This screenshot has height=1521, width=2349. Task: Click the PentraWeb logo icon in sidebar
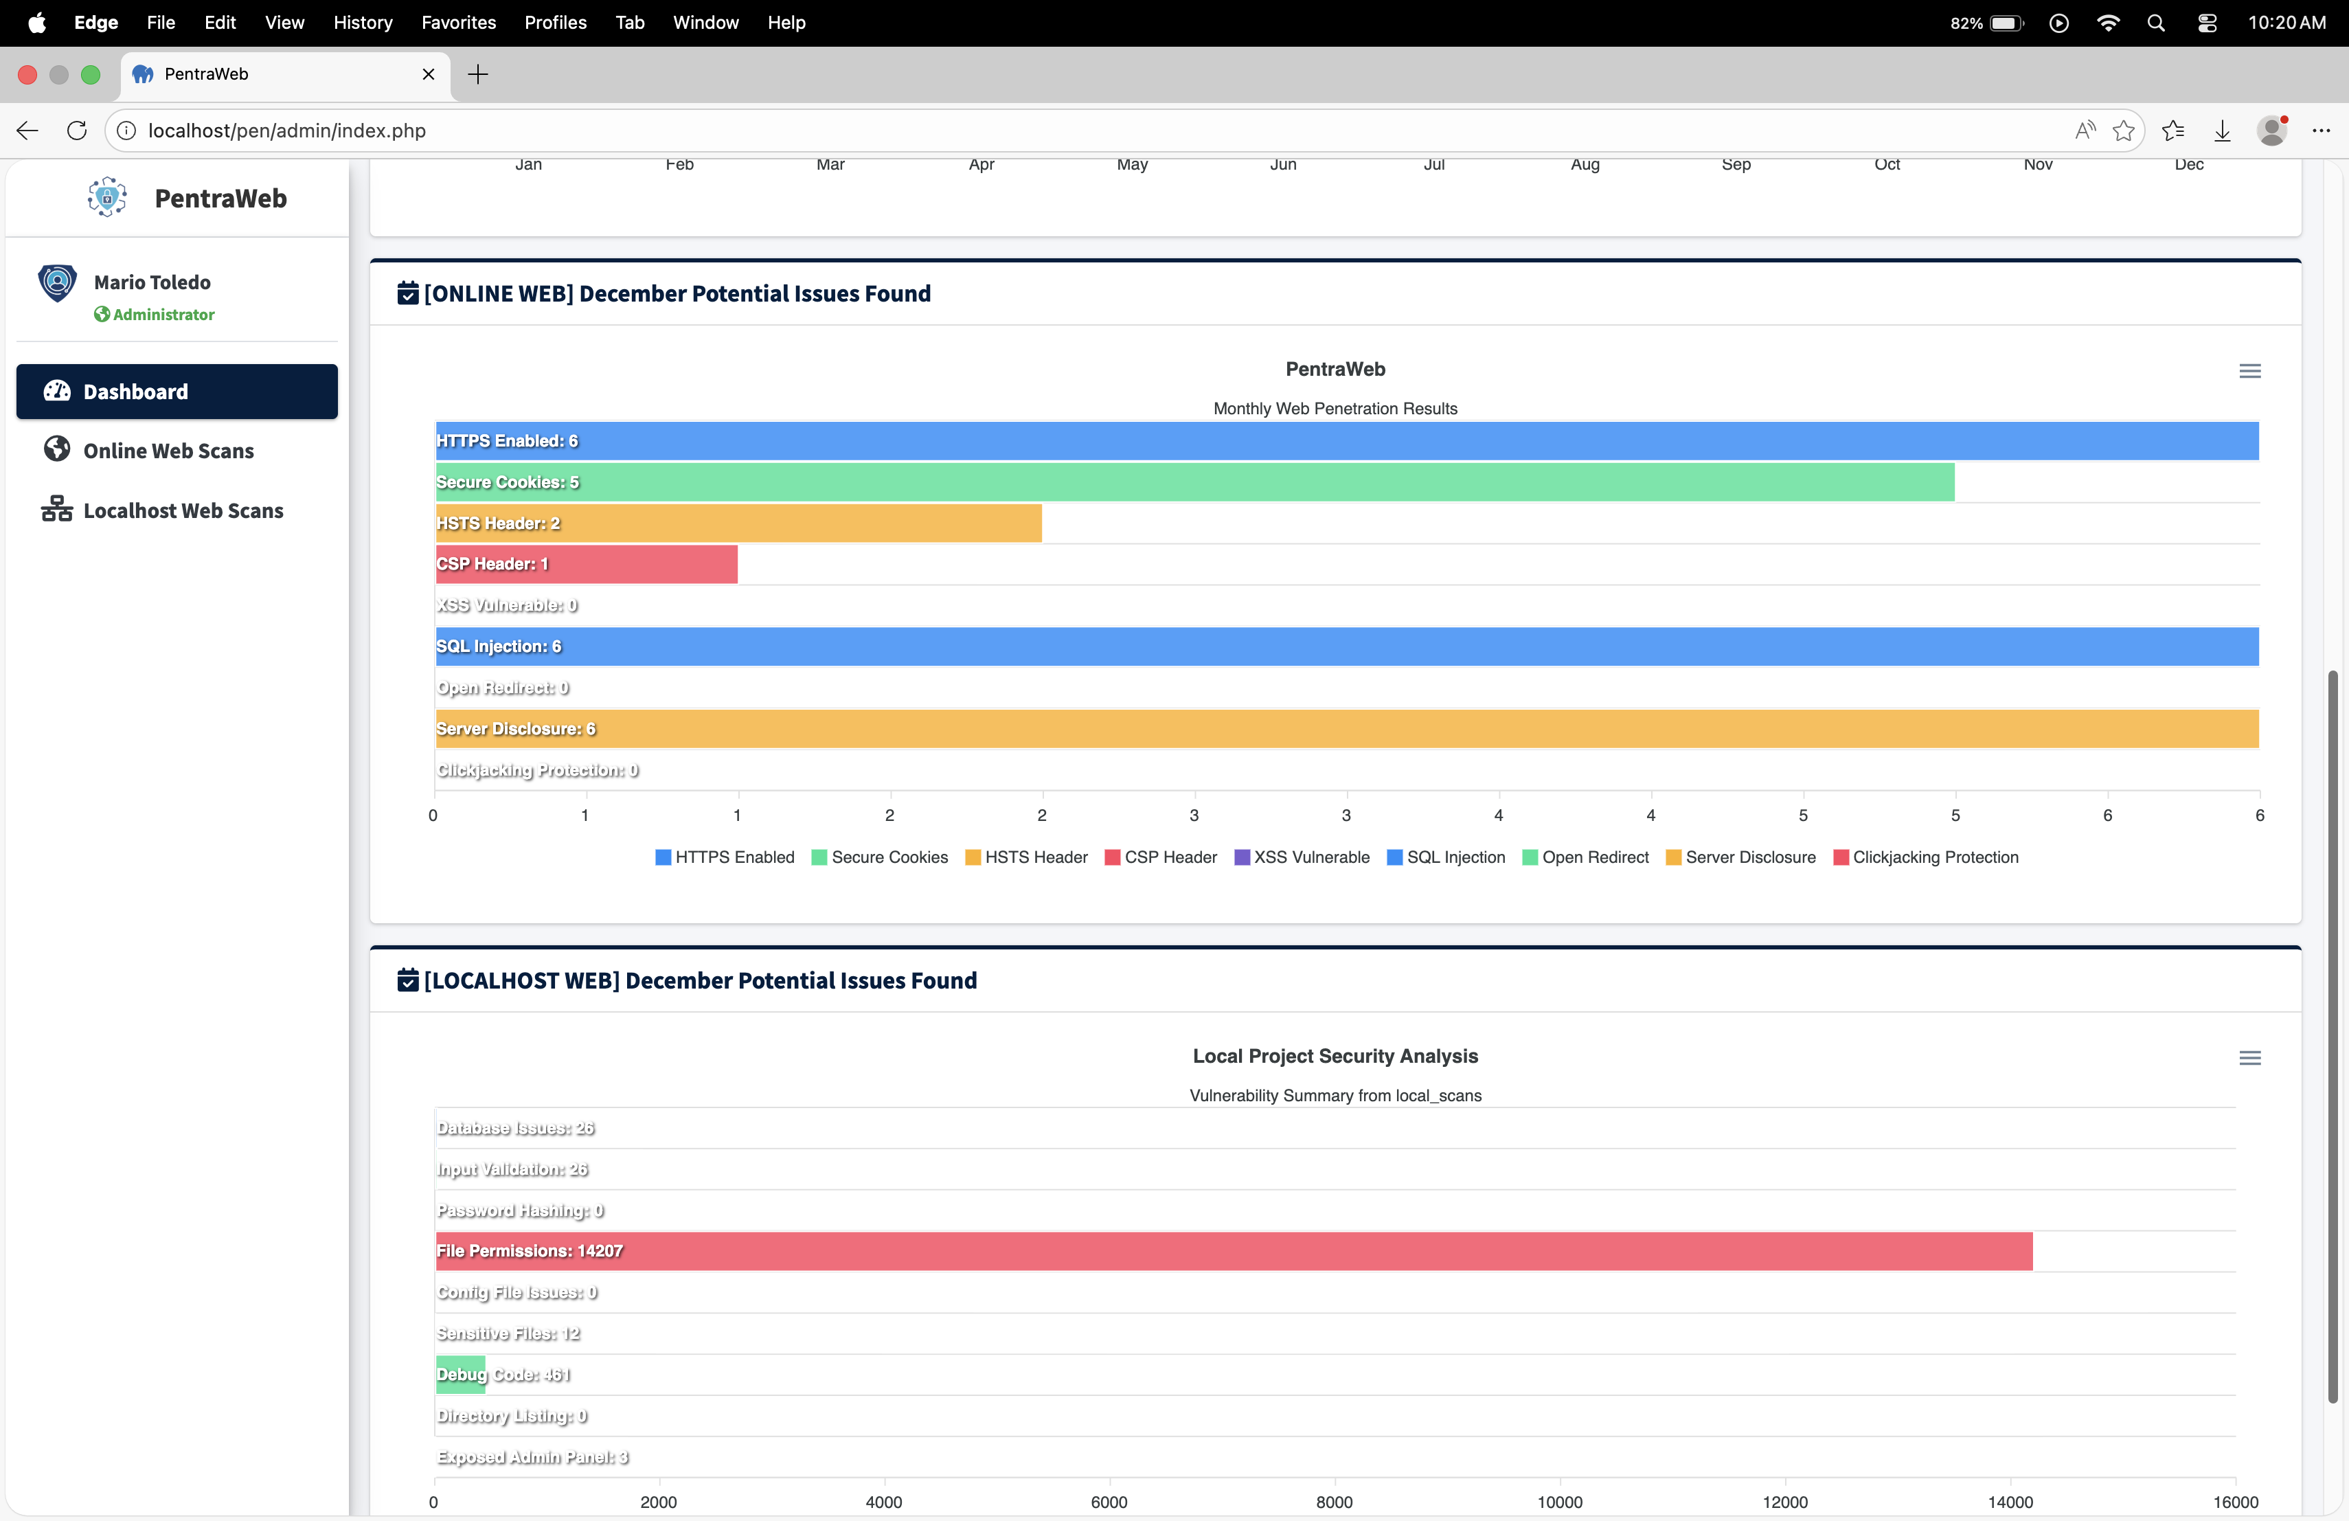pyautogui.click(x=106, y=197)
